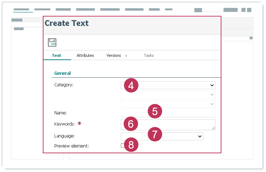Click the number 8 callout marker
This screenshot has height=172, width=266.
(x=131, y=145)
